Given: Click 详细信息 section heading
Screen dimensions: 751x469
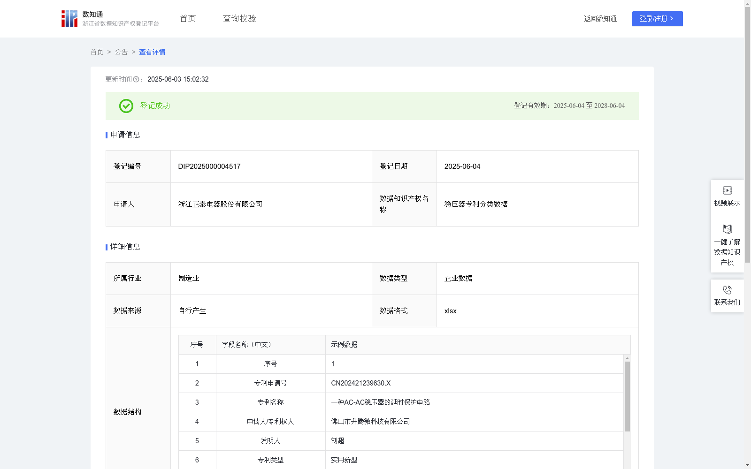Looking at the screenshot, I should pos(125,247).
